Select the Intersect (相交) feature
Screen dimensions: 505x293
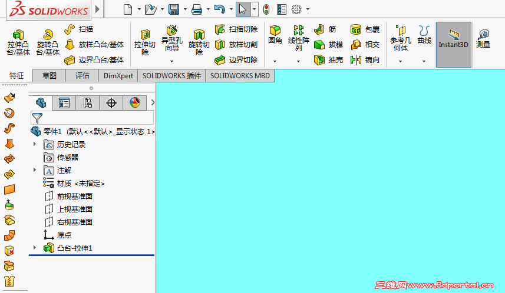365,45
